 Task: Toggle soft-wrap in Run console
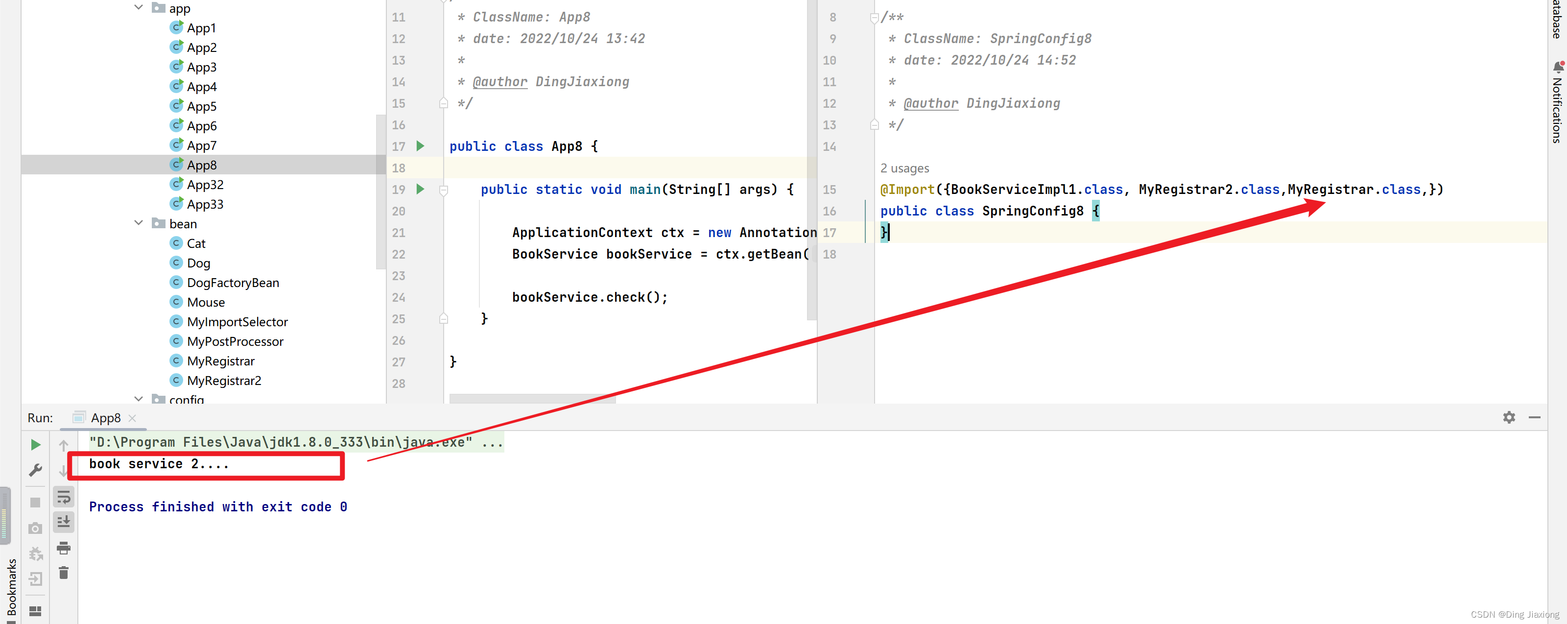(63, 497)
